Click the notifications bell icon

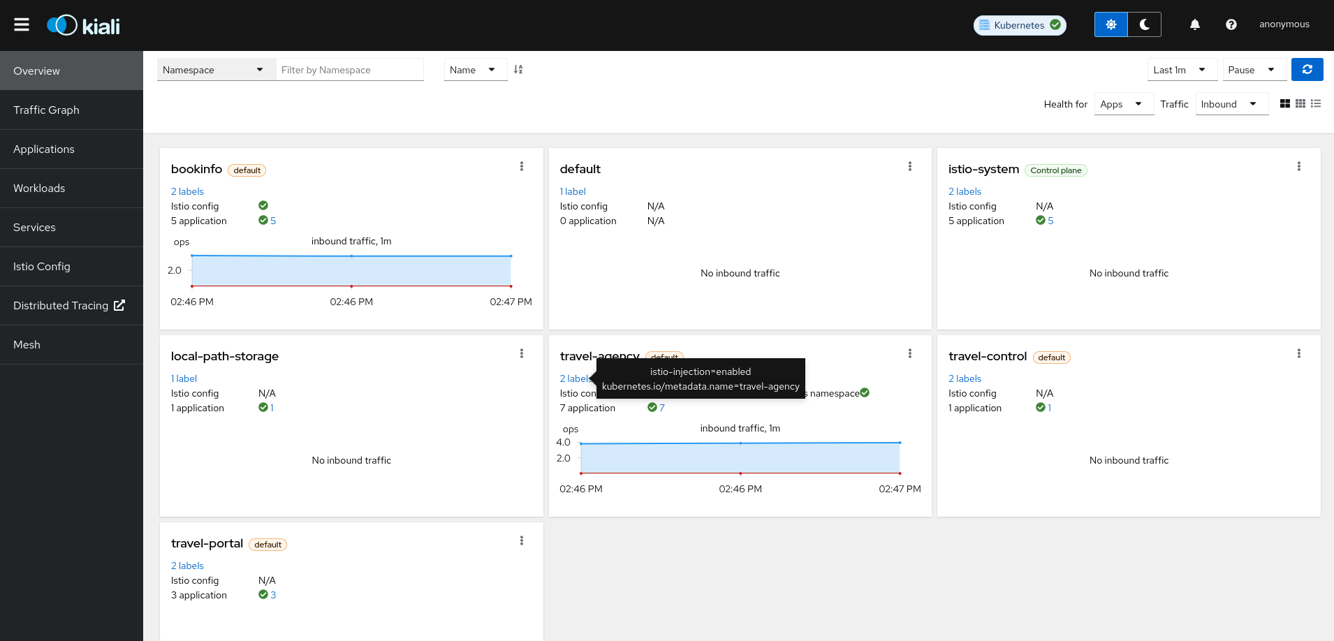click(1195, 24)
